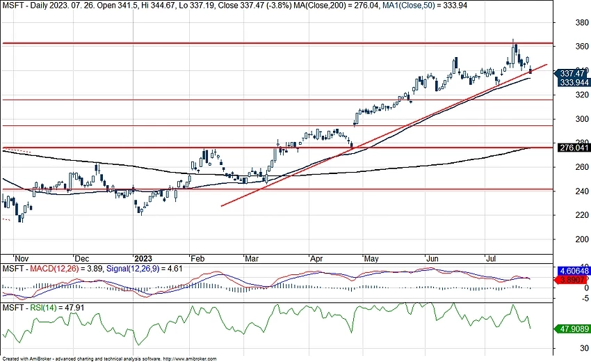Click the RSI(14) = 47.91 label
Image resolution: width=591 pixels, height=362 pixels.
(x=57, y=308)
